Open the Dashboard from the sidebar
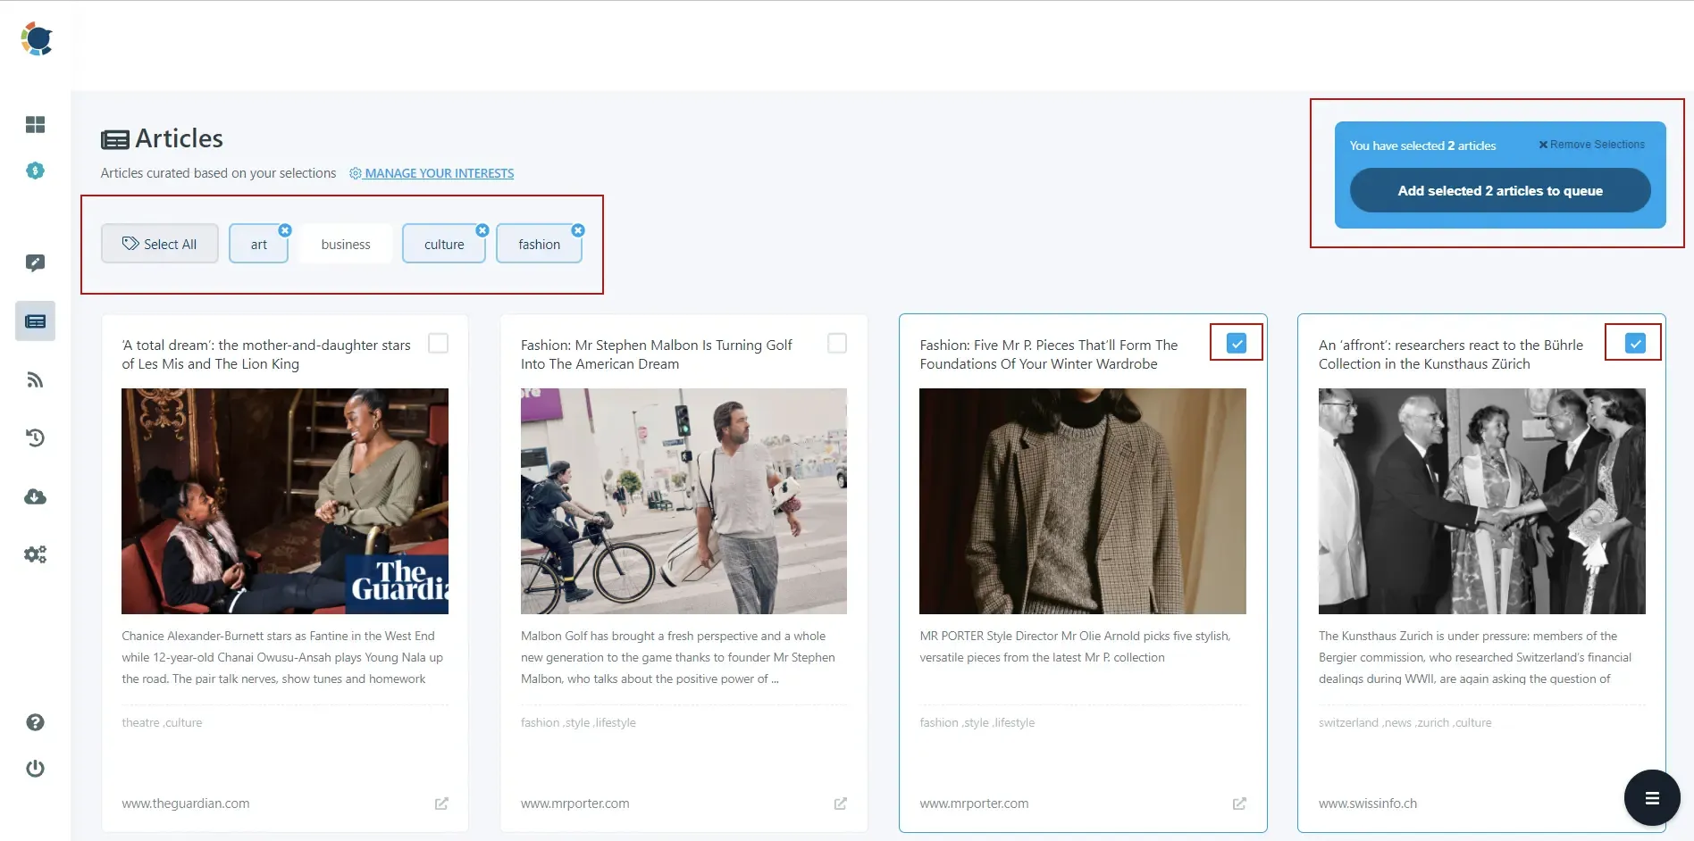1694x841 pixels. [36, 124]
